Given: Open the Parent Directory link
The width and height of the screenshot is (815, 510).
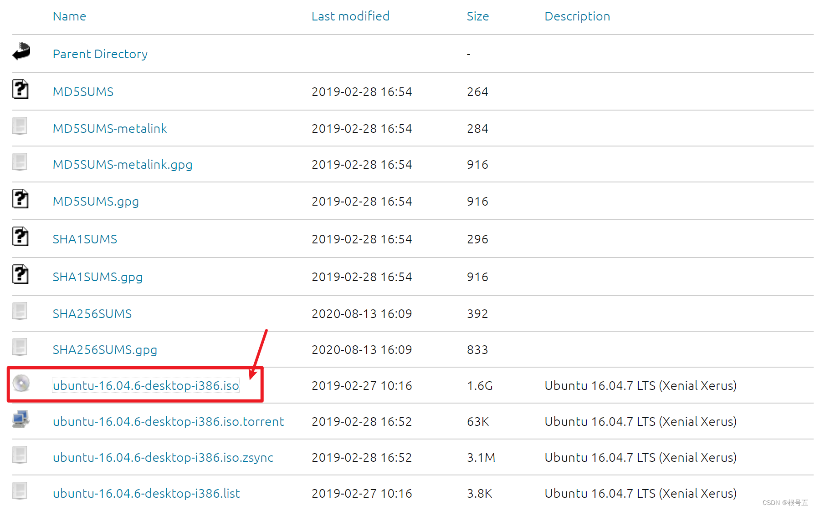Looking at the screenshot, I should 100,54.
